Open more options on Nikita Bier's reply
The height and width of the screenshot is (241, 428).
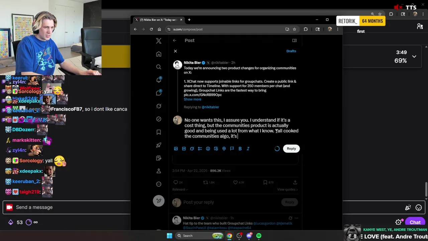296,218
